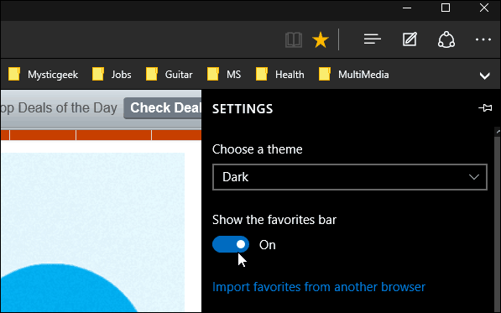Open the Guitar favorites folder
This screenshot has width=501, height=313.
tap(169, 75)
